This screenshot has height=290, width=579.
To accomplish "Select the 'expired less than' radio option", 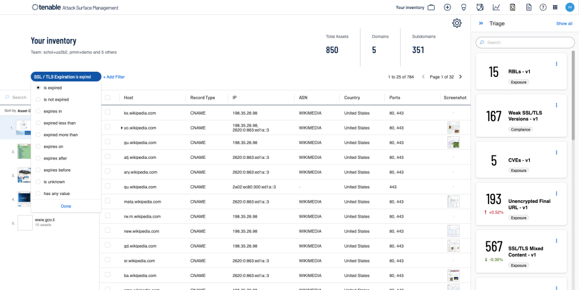I will [x=38, y=123].
